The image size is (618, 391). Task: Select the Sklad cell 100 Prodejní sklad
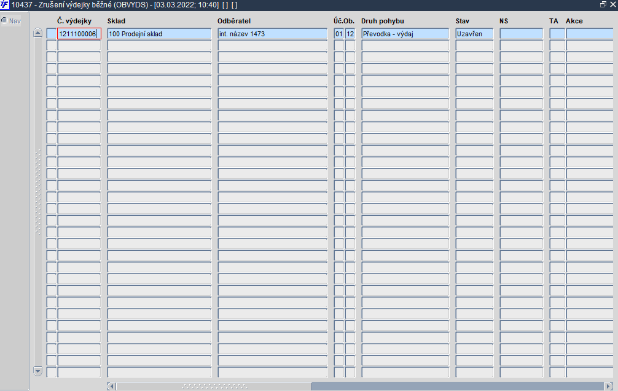tap(159, 34)
